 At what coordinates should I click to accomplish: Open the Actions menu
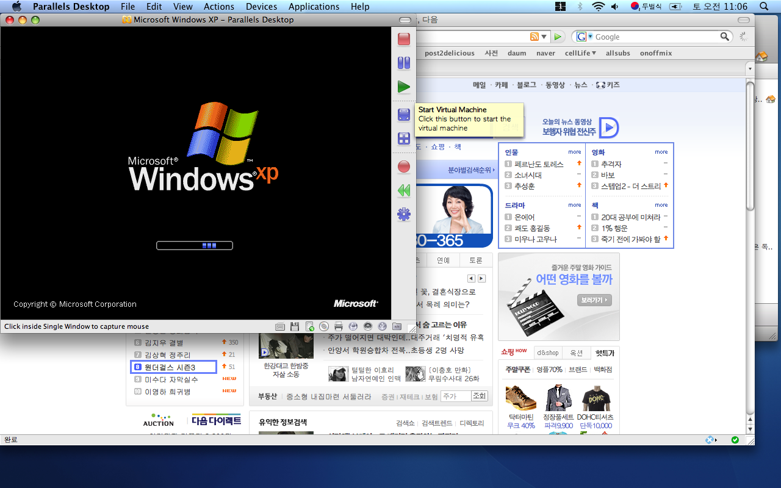[x=219, y=7]
